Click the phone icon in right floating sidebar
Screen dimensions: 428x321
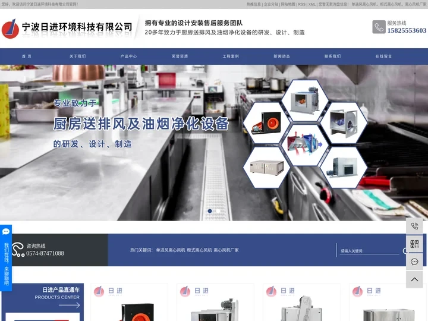tap(414, 226)
